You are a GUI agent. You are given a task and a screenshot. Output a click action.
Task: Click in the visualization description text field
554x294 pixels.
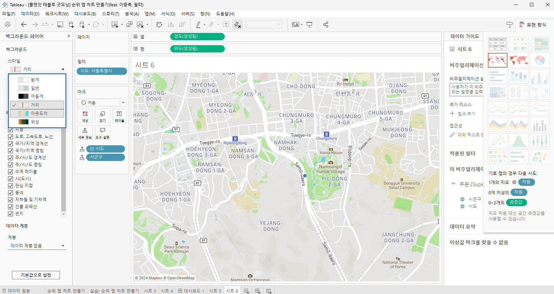tap(466, 89)
